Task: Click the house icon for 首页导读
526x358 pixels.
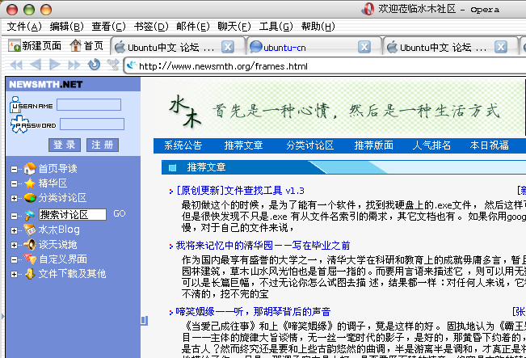Action: click(x=30, y=168)
